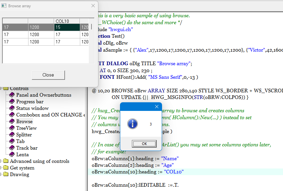Click the Progress bar book icon
283x191 pixels.
(x=12, y=102)
